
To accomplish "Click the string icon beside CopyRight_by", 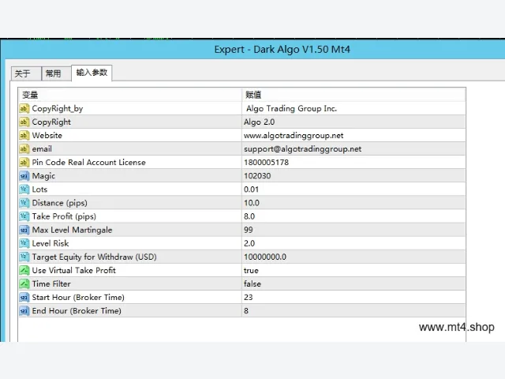I will (24, 109).
